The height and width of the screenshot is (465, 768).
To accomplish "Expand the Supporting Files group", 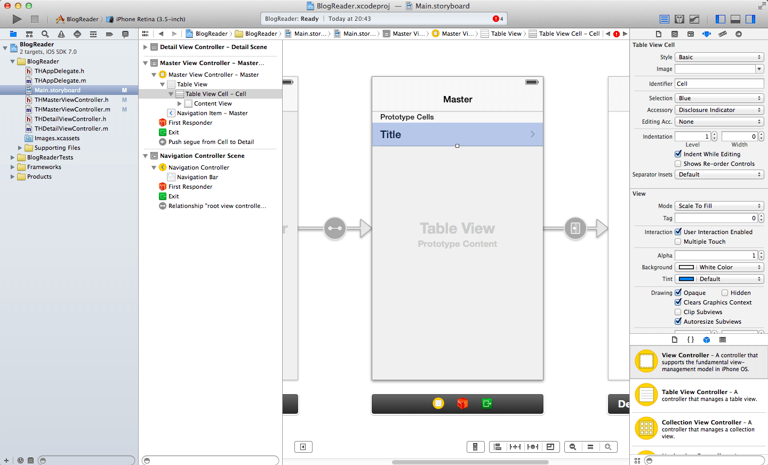I will (20, 148).
